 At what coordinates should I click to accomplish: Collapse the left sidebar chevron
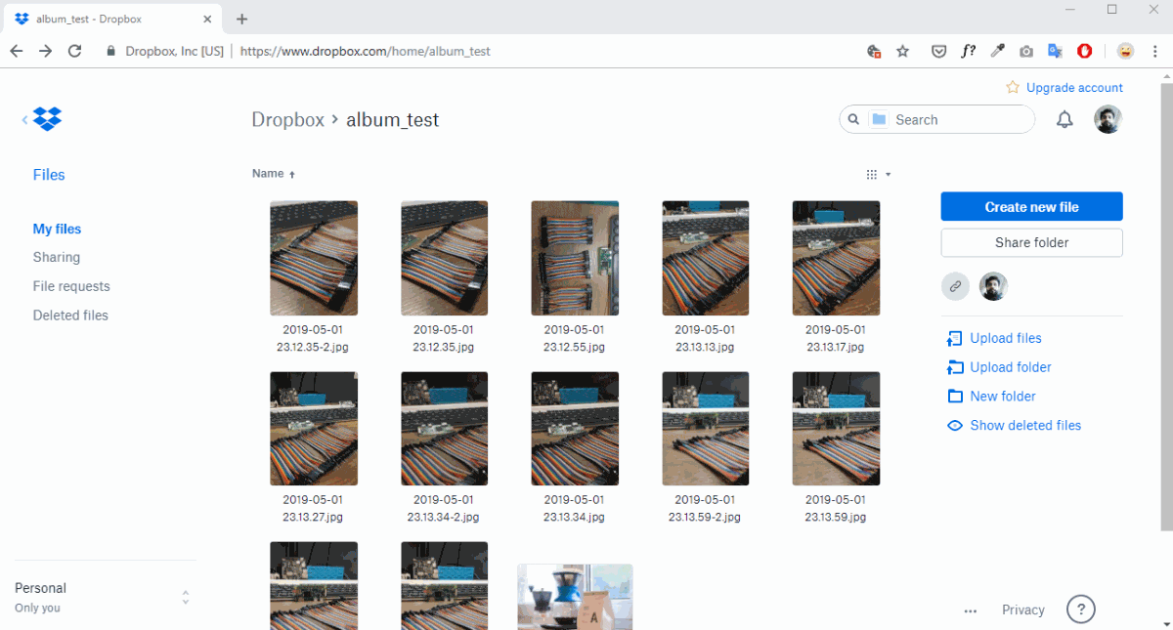pyautogui.click(x=24, y=119)
